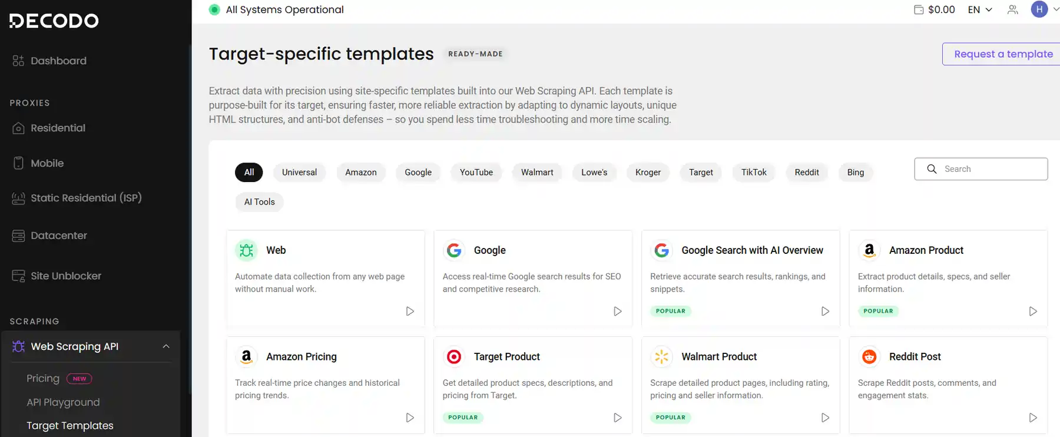This screenshot has height=437, width=1060.
Task: Filter templates by Walmart
Action: point(537,173)
